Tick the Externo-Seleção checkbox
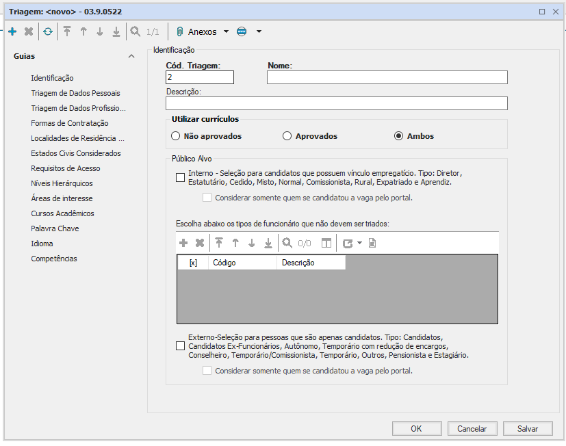566x446 pixels. tap(180, 346)
